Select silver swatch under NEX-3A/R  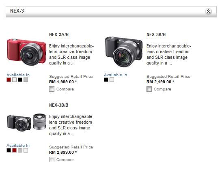click(26, 79)
